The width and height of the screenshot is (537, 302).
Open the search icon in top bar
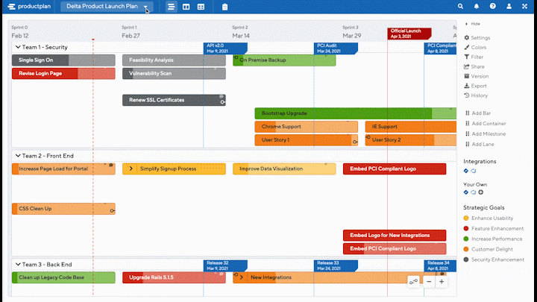point(460,7)
